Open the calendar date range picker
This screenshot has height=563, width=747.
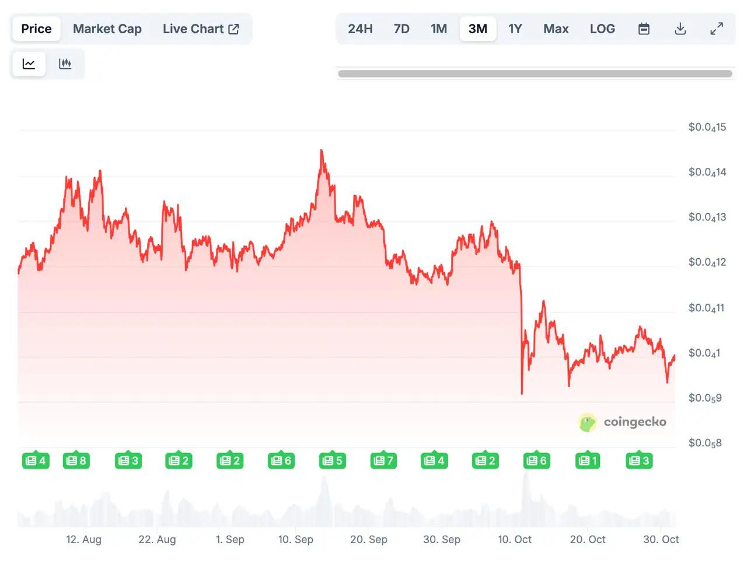pyautogui.click(x=644, y=29)
